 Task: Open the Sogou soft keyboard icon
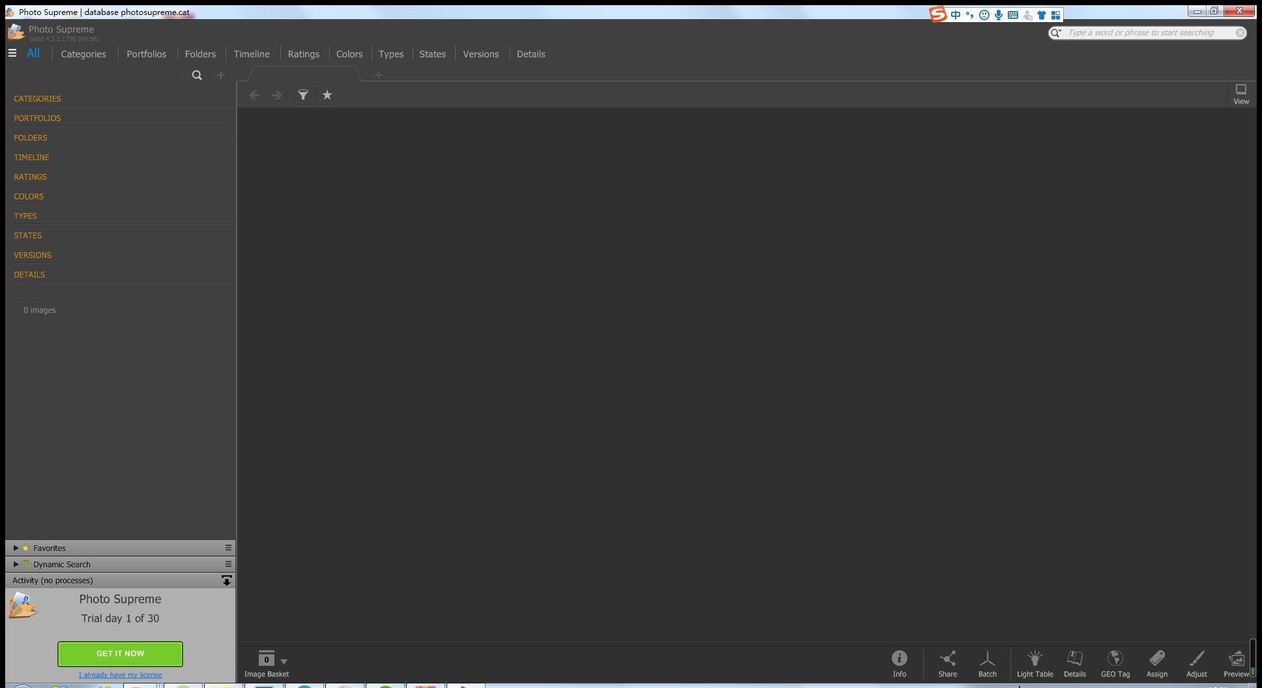1013,15
